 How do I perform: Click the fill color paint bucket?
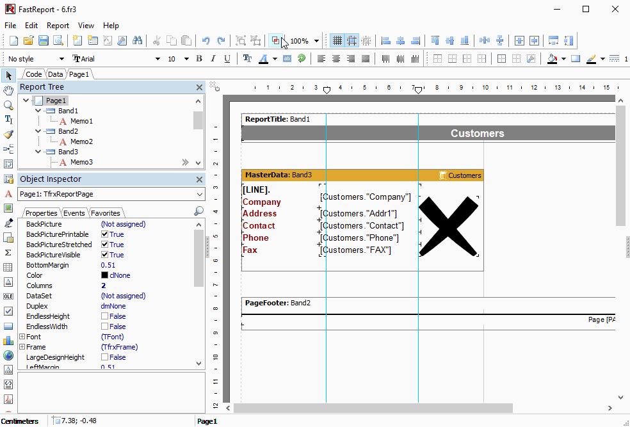[x=553, y=59]
